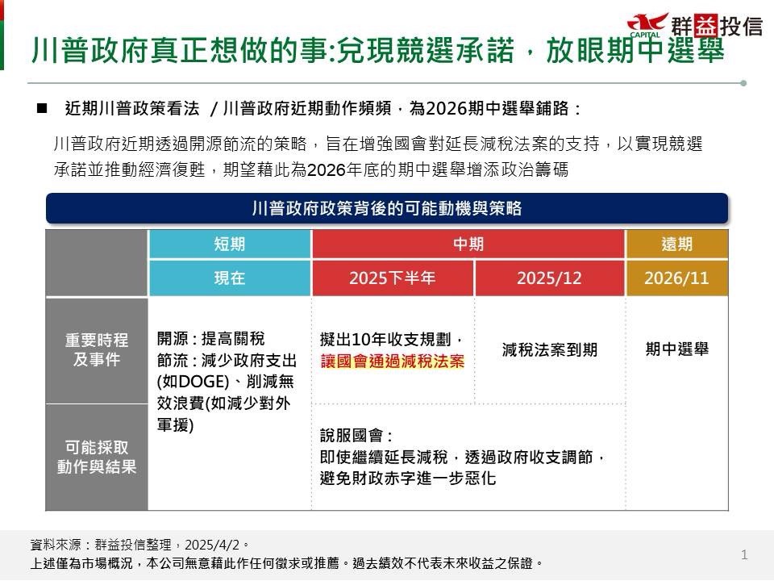Click the 減稅法案到期 table cell
The image size is (774, 581).
coord(549,350)
